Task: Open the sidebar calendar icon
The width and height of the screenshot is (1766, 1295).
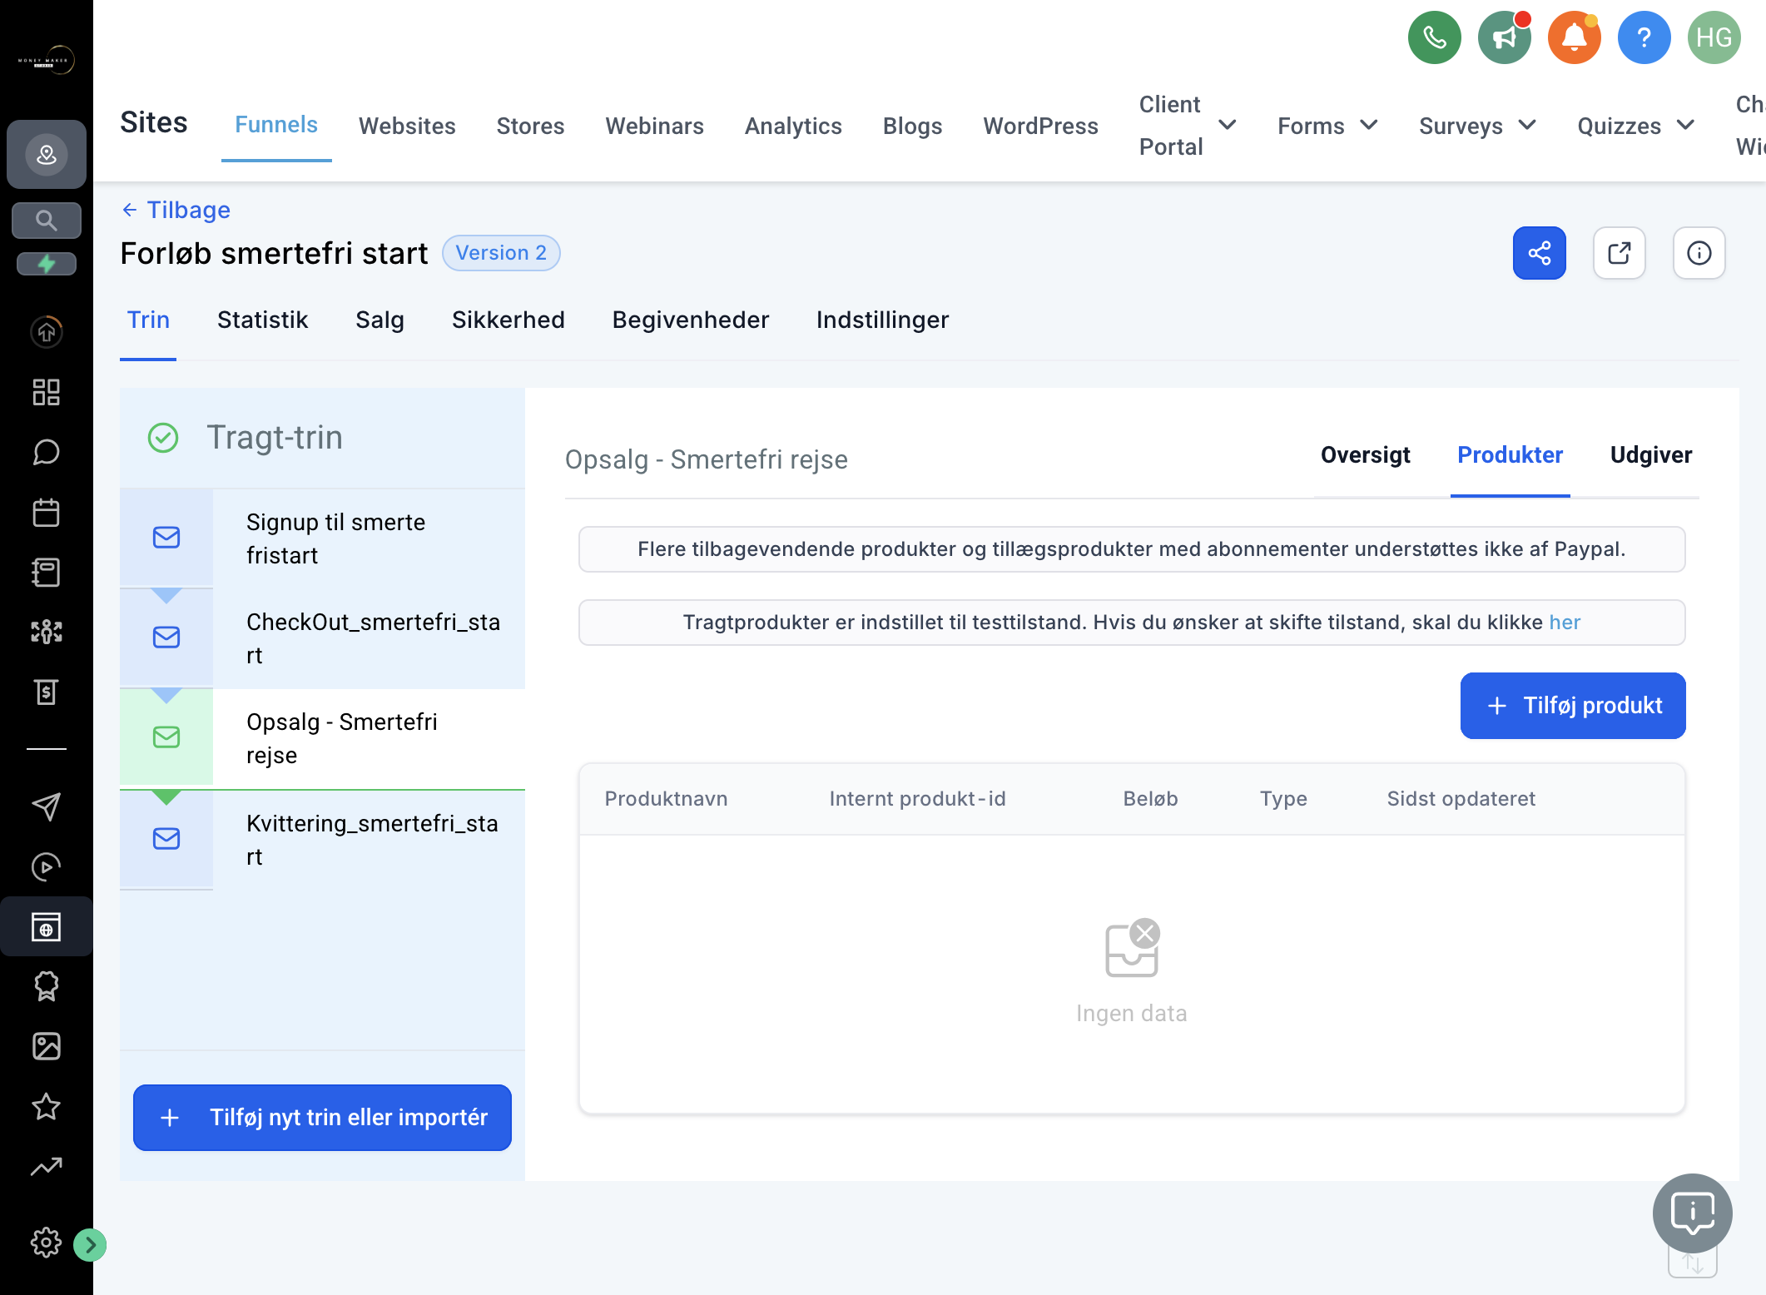Action: click(47, 512)
